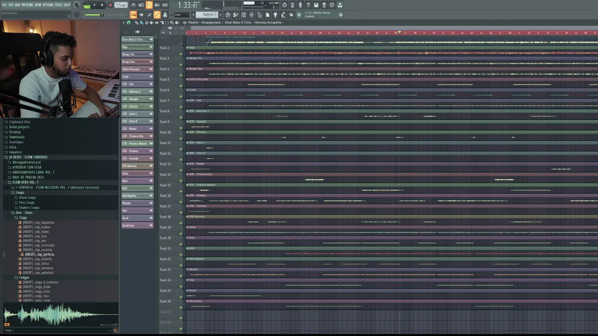Select the JHBEATS_clap_perfecta sample
The width and height of the screenshot is (598, 336).
pyautogui.click(x=39, y=254)
